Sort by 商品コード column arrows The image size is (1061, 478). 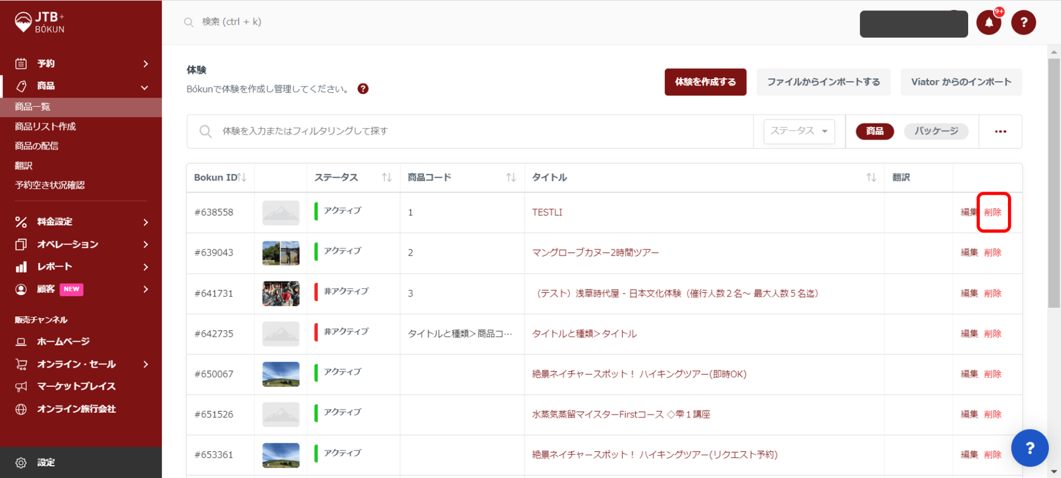pos(511,177)
